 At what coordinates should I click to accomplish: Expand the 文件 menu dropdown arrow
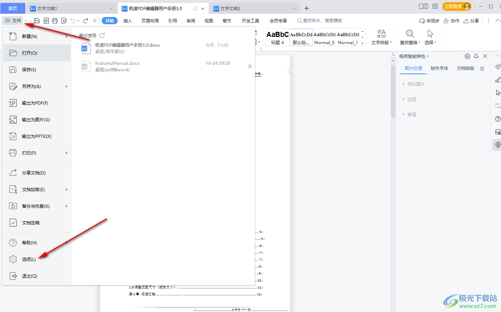26,21
